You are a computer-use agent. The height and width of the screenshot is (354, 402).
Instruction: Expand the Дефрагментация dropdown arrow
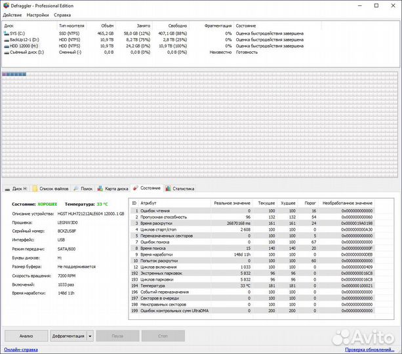tap(90, 336)
